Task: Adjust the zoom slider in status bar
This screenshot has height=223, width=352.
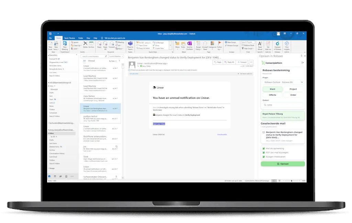Action: click(291, 181)
